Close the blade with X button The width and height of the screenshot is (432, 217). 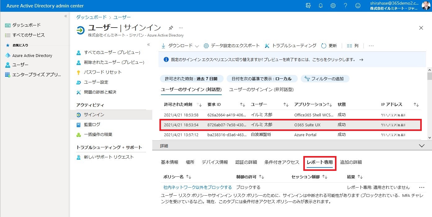pyautogui.click(x=421, y=28)
